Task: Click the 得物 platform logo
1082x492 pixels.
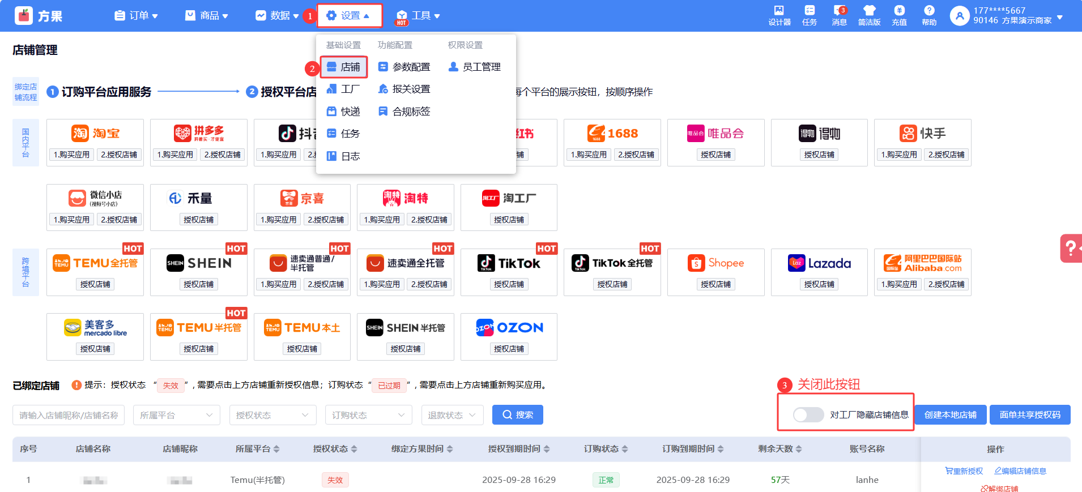Action: click(819, 134)
